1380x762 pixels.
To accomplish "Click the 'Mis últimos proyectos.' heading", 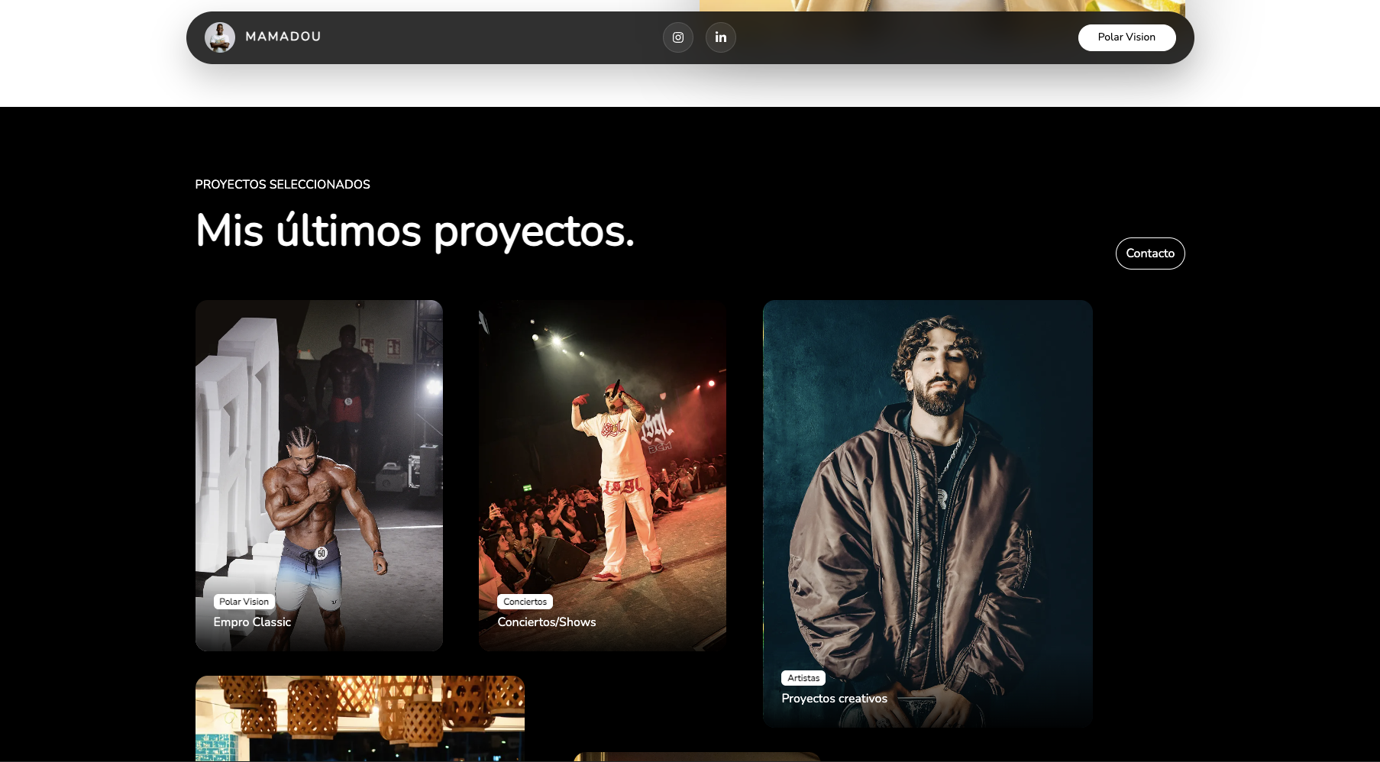I will 415,231.
